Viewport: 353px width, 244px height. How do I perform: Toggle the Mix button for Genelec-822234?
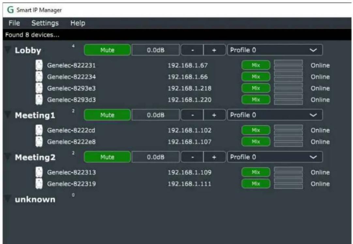point(256,77)
